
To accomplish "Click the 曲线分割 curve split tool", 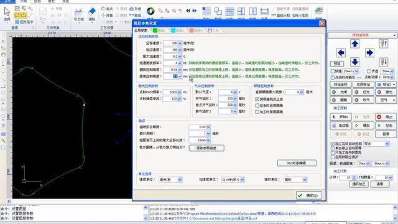I will pos(280,15).
